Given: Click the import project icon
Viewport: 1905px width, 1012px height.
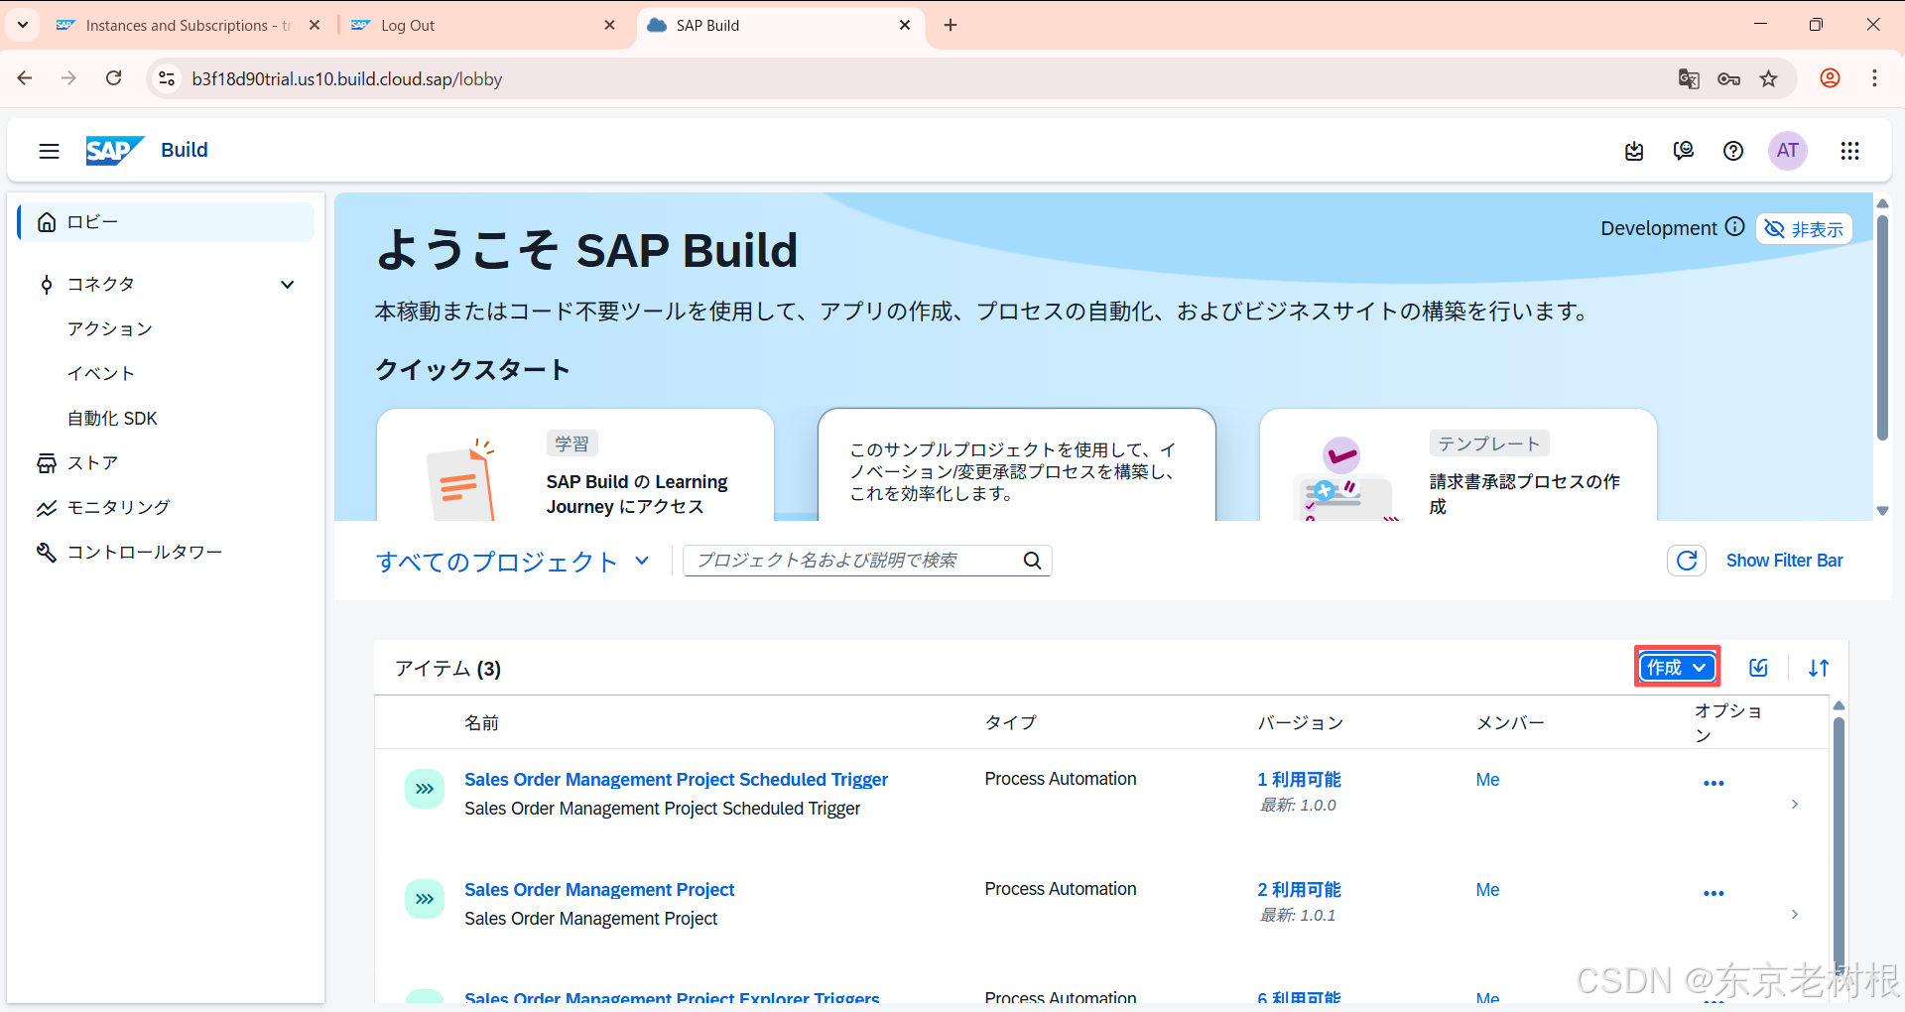Looking at the screenshot, I should (1758, 668).
